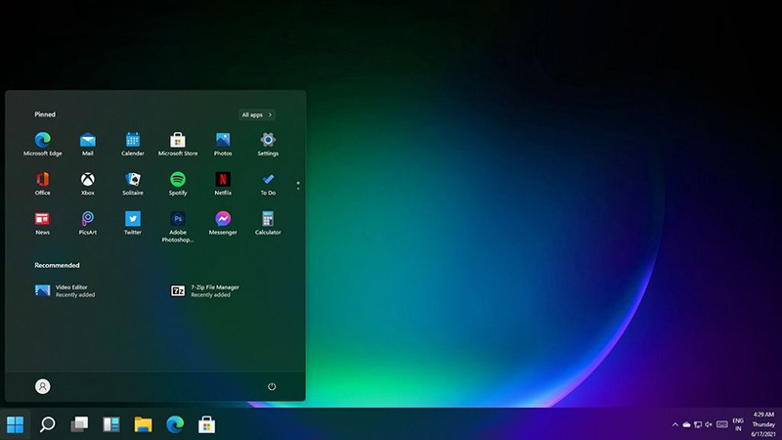Open the Twitter app
This screenshot has height=440, width=782.
click(x=133, y=223)
